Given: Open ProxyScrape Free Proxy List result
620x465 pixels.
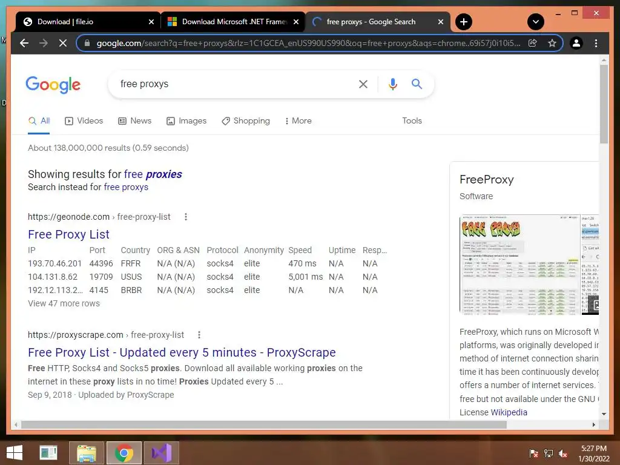Looking at the screenshot, I should (x=182, y=352).
